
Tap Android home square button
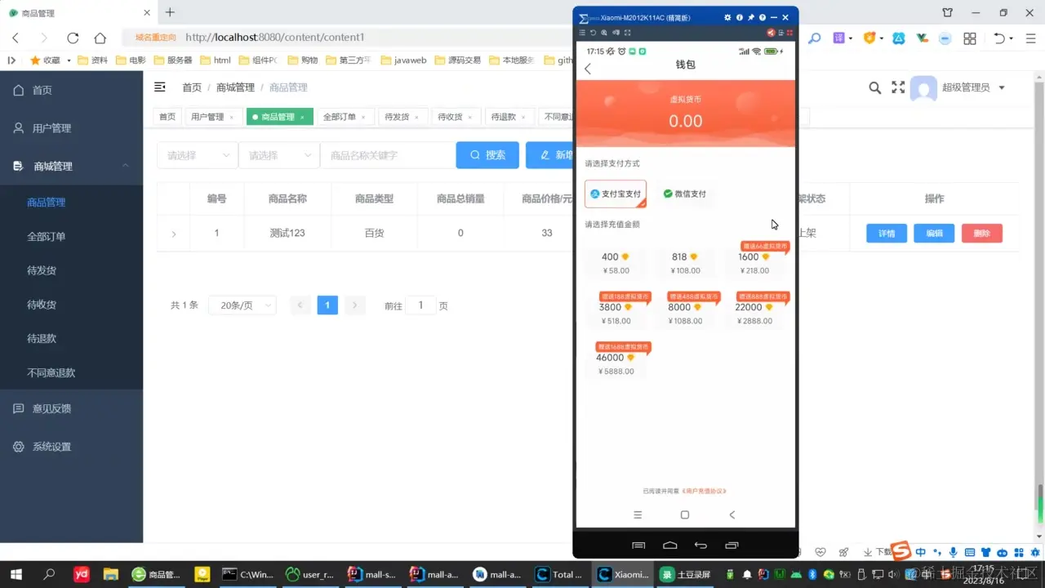pyautogui.click(x=685, y=514)
